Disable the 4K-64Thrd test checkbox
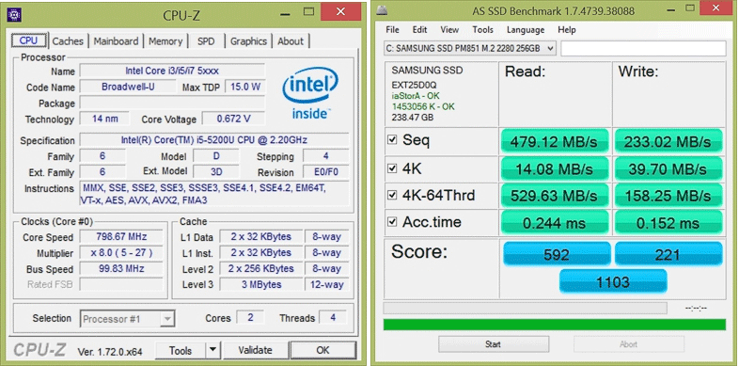The height and width of the screenshot is (366, 739). [392, 195]
